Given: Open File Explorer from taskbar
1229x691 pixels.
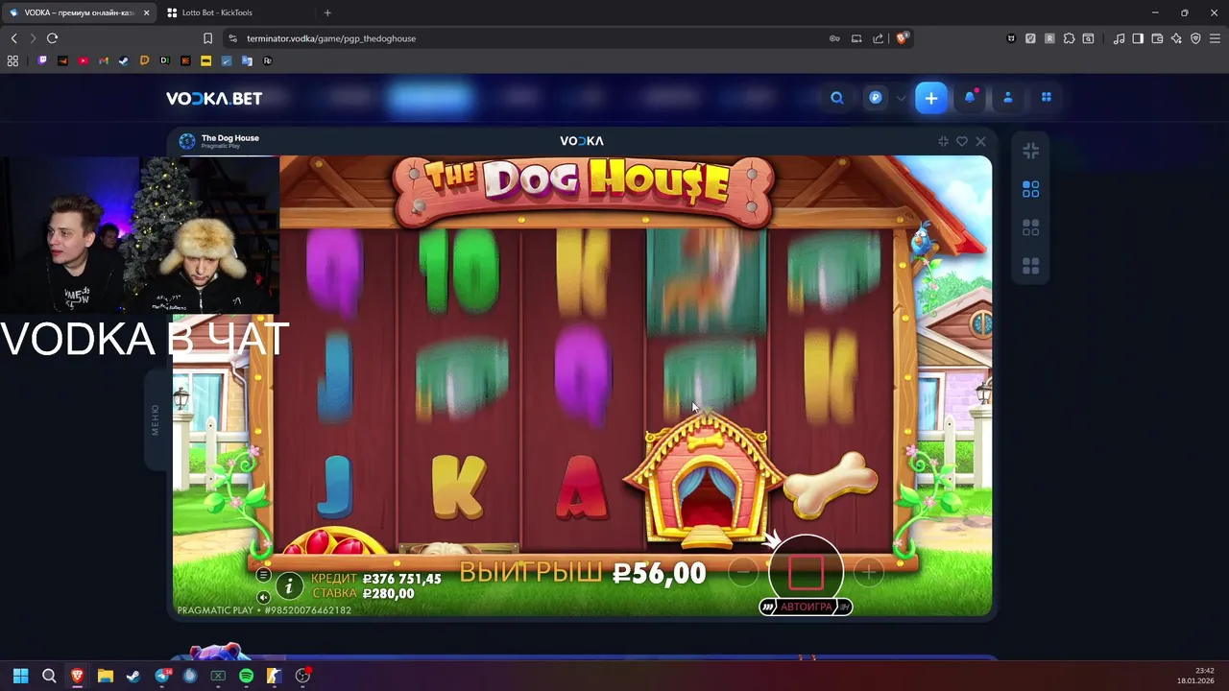Looking at the screenshot, I should [106, 676].
